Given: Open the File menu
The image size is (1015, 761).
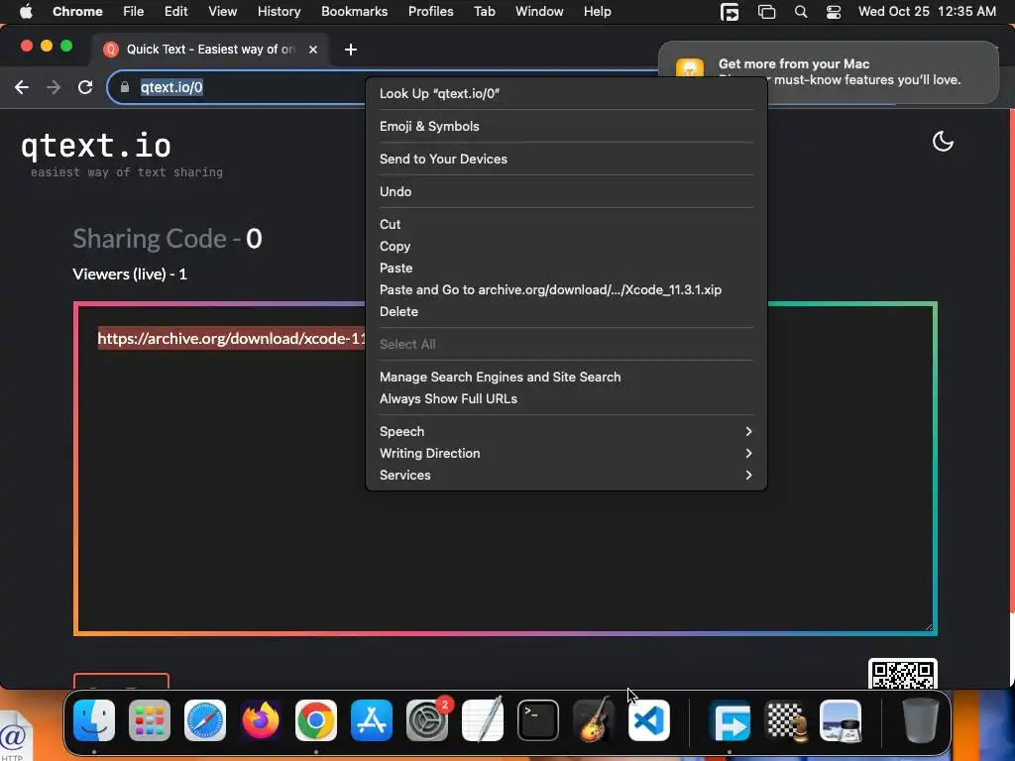Looking at the screenshot, I should click(x=134, y=11).
